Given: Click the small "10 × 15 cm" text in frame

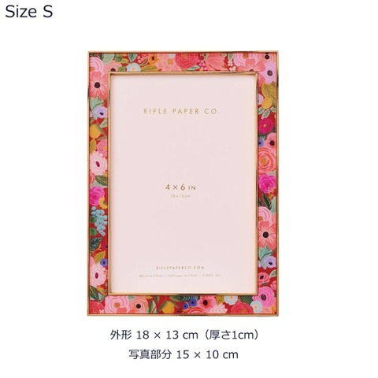Looking at the screenshot, I should pos(181,196).
